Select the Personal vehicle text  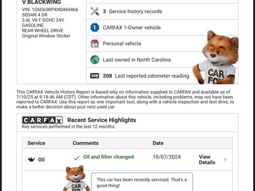(x=122, y=43)
